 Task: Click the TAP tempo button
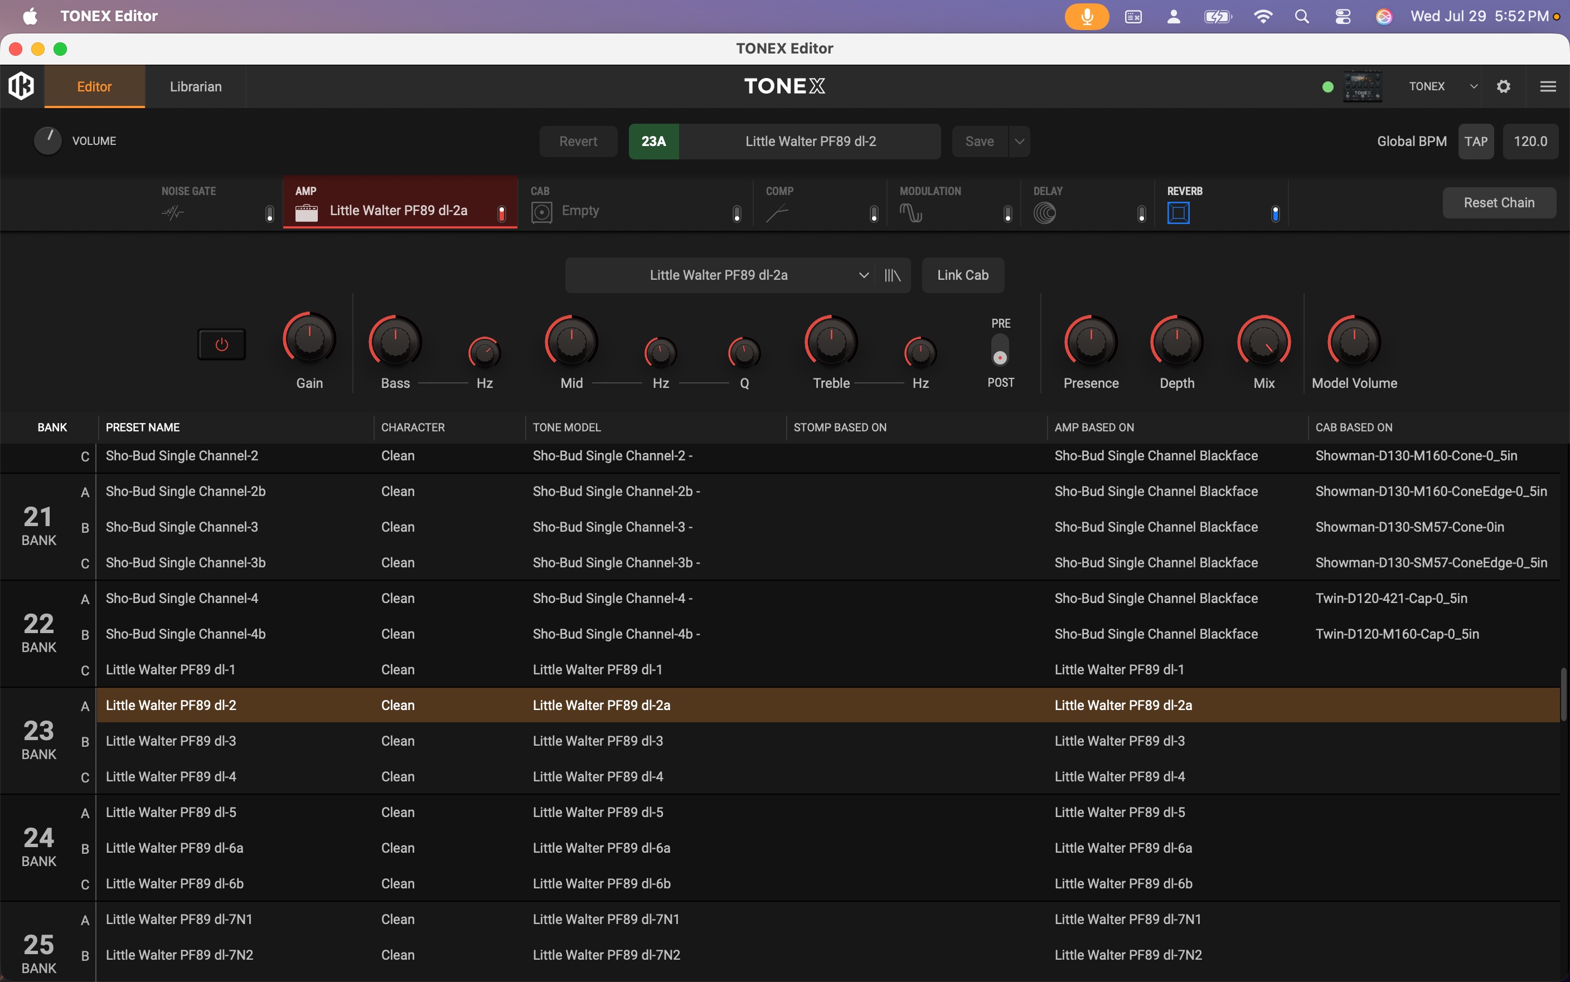coord(1476,142)
